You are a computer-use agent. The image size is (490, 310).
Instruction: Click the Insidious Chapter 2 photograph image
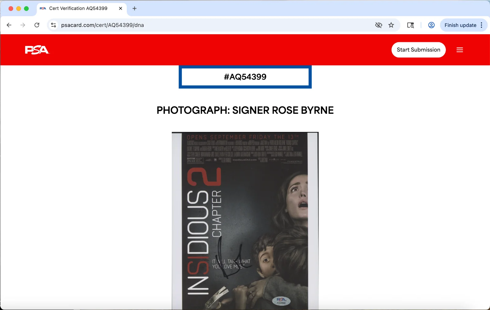pyautogui.click(x=245, y=221)
